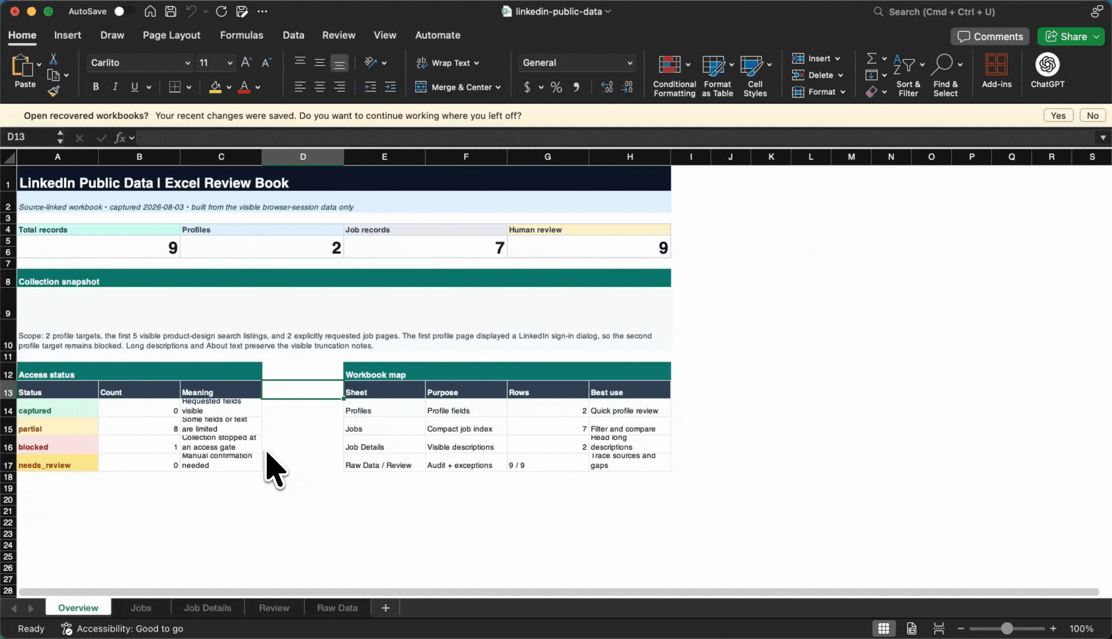
Task: Click the Increase Decimal icon
Action: click(607, 88)
